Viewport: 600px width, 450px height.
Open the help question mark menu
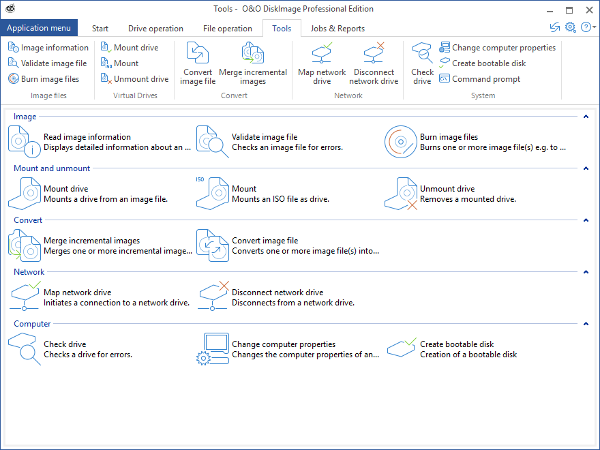point(588,27)
